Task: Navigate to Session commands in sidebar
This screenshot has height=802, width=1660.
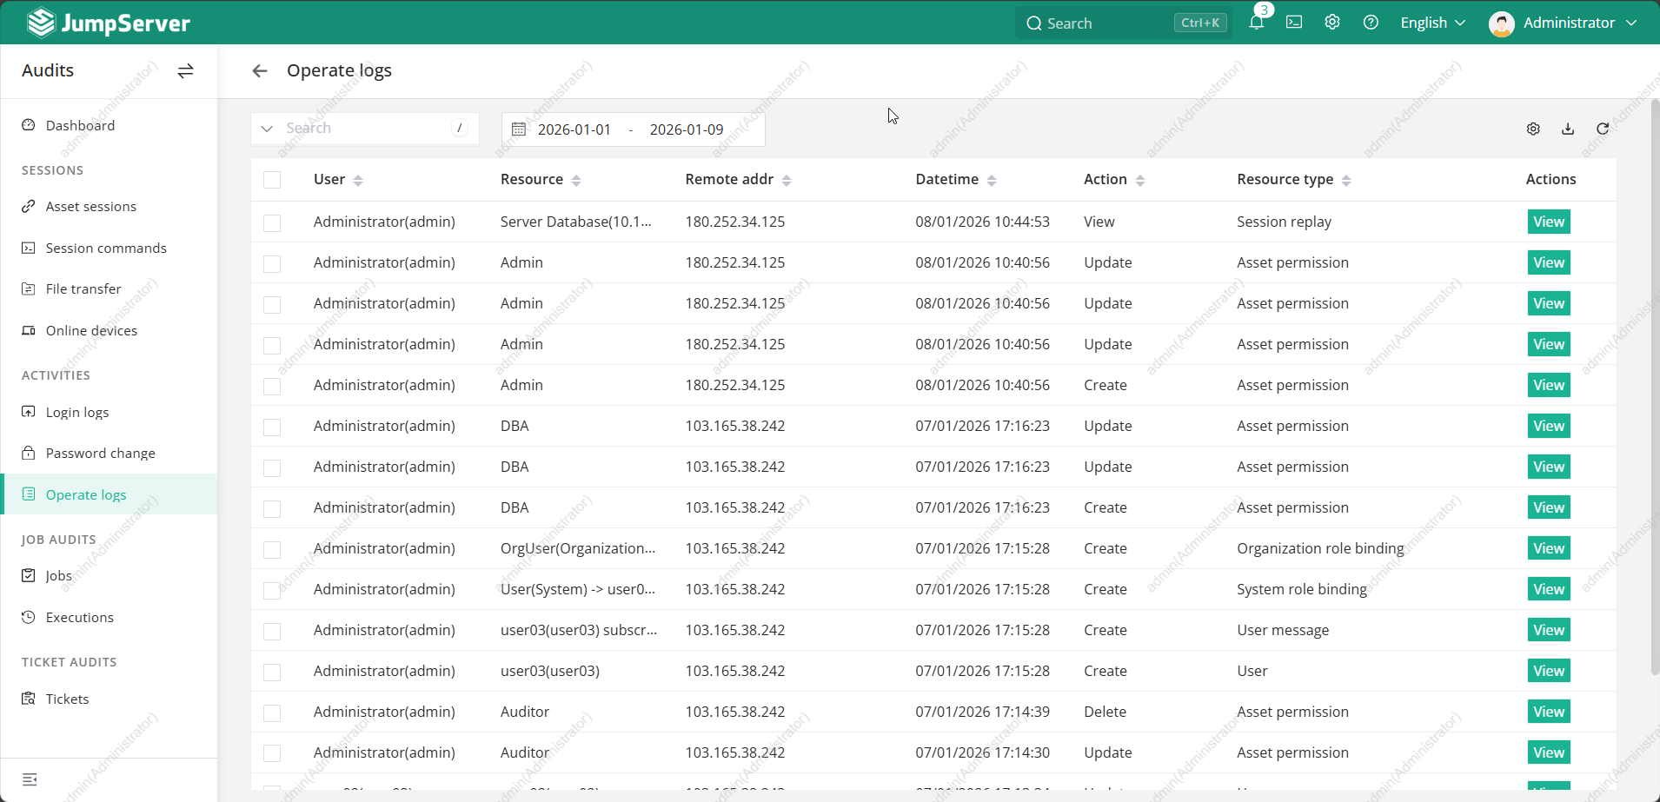Action: point(106,248)
